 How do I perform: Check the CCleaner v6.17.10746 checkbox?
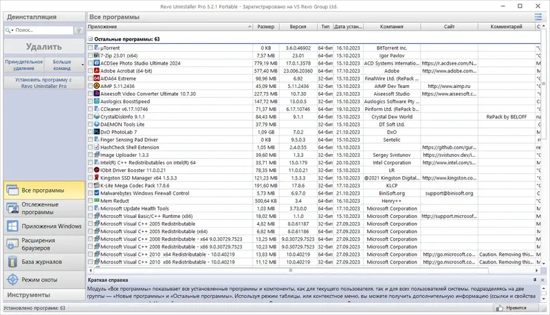(91, 109)
